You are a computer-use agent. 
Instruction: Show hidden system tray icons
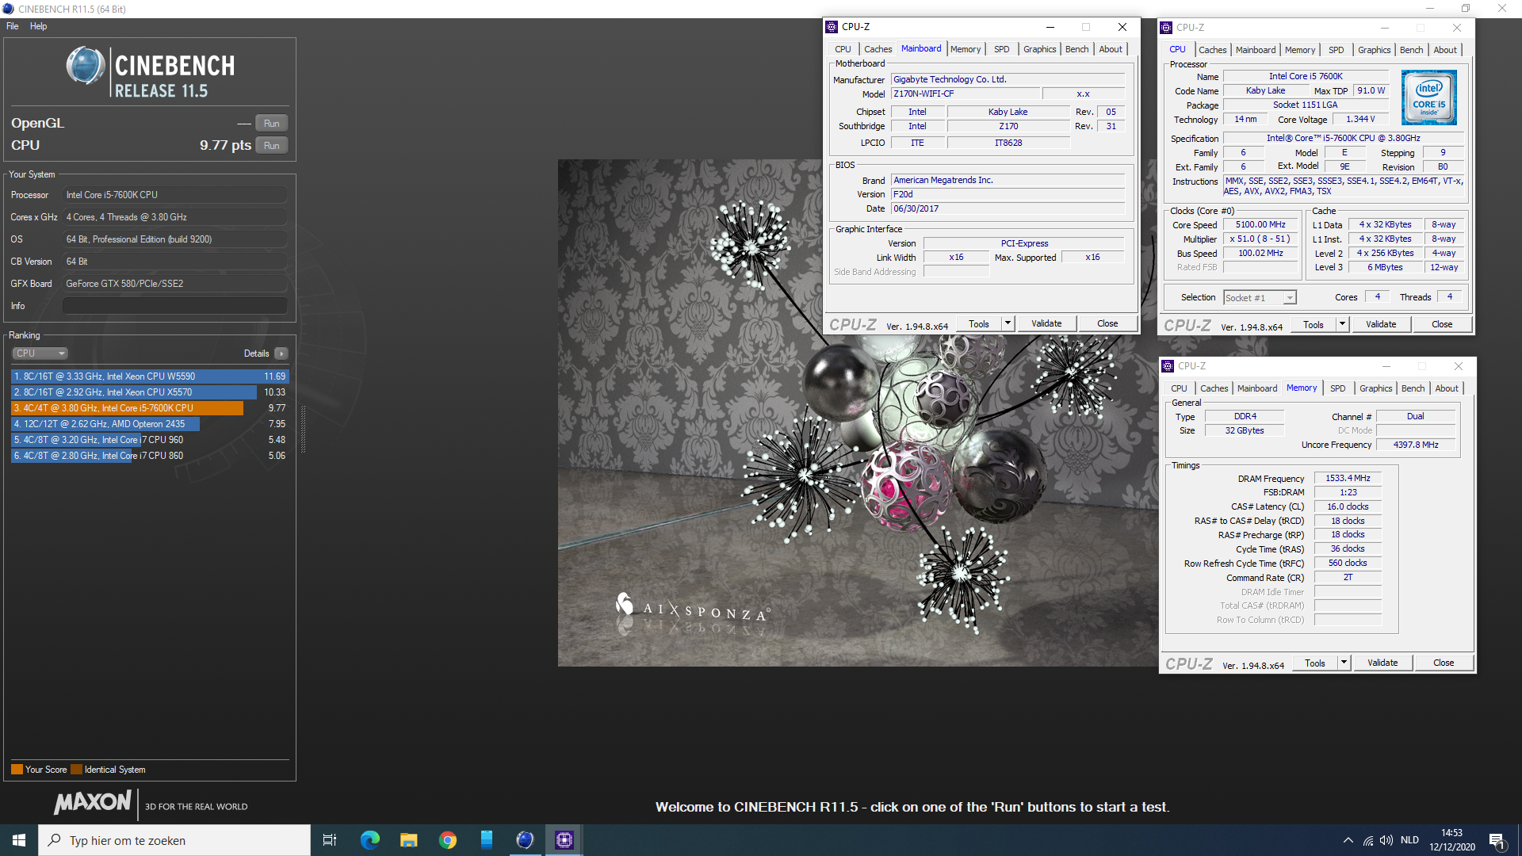coord(1348,840)
